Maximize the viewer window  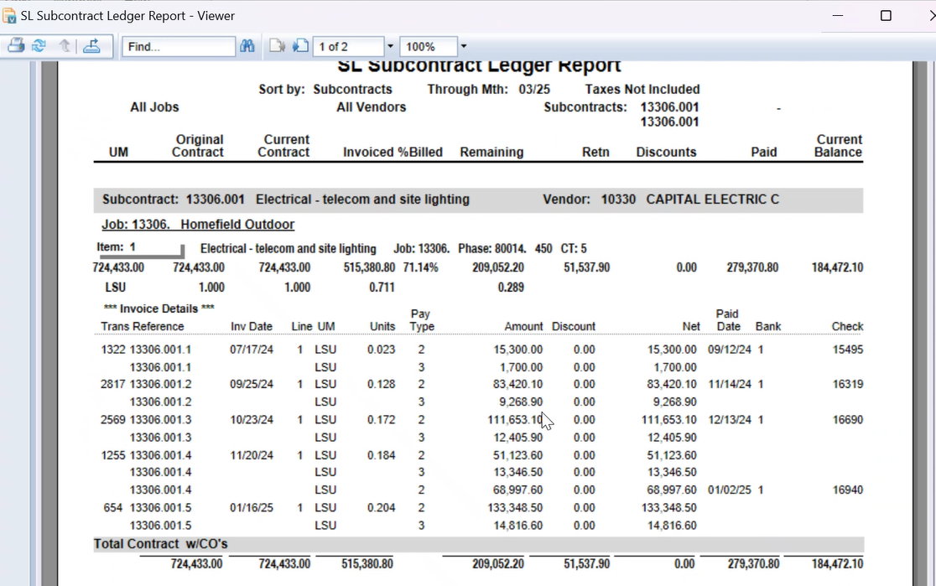[886, 16]
